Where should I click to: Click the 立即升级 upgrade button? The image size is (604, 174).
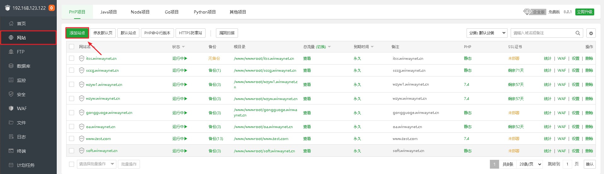pyautogui.click(x=585, y=12)
